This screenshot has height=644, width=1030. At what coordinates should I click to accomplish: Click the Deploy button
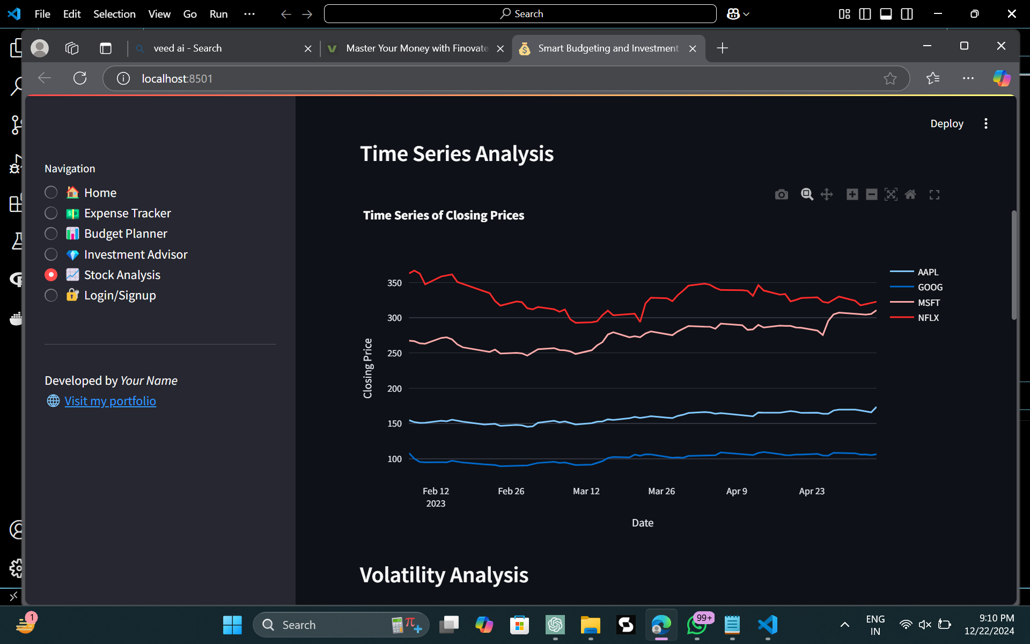[x=946, y=123]
